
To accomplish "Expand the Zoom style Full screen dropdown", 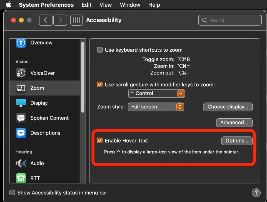I will tap(156, 107).
